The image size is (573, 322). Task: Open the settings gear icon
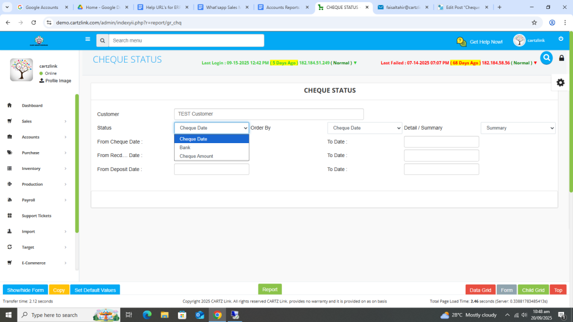point(560,82)
